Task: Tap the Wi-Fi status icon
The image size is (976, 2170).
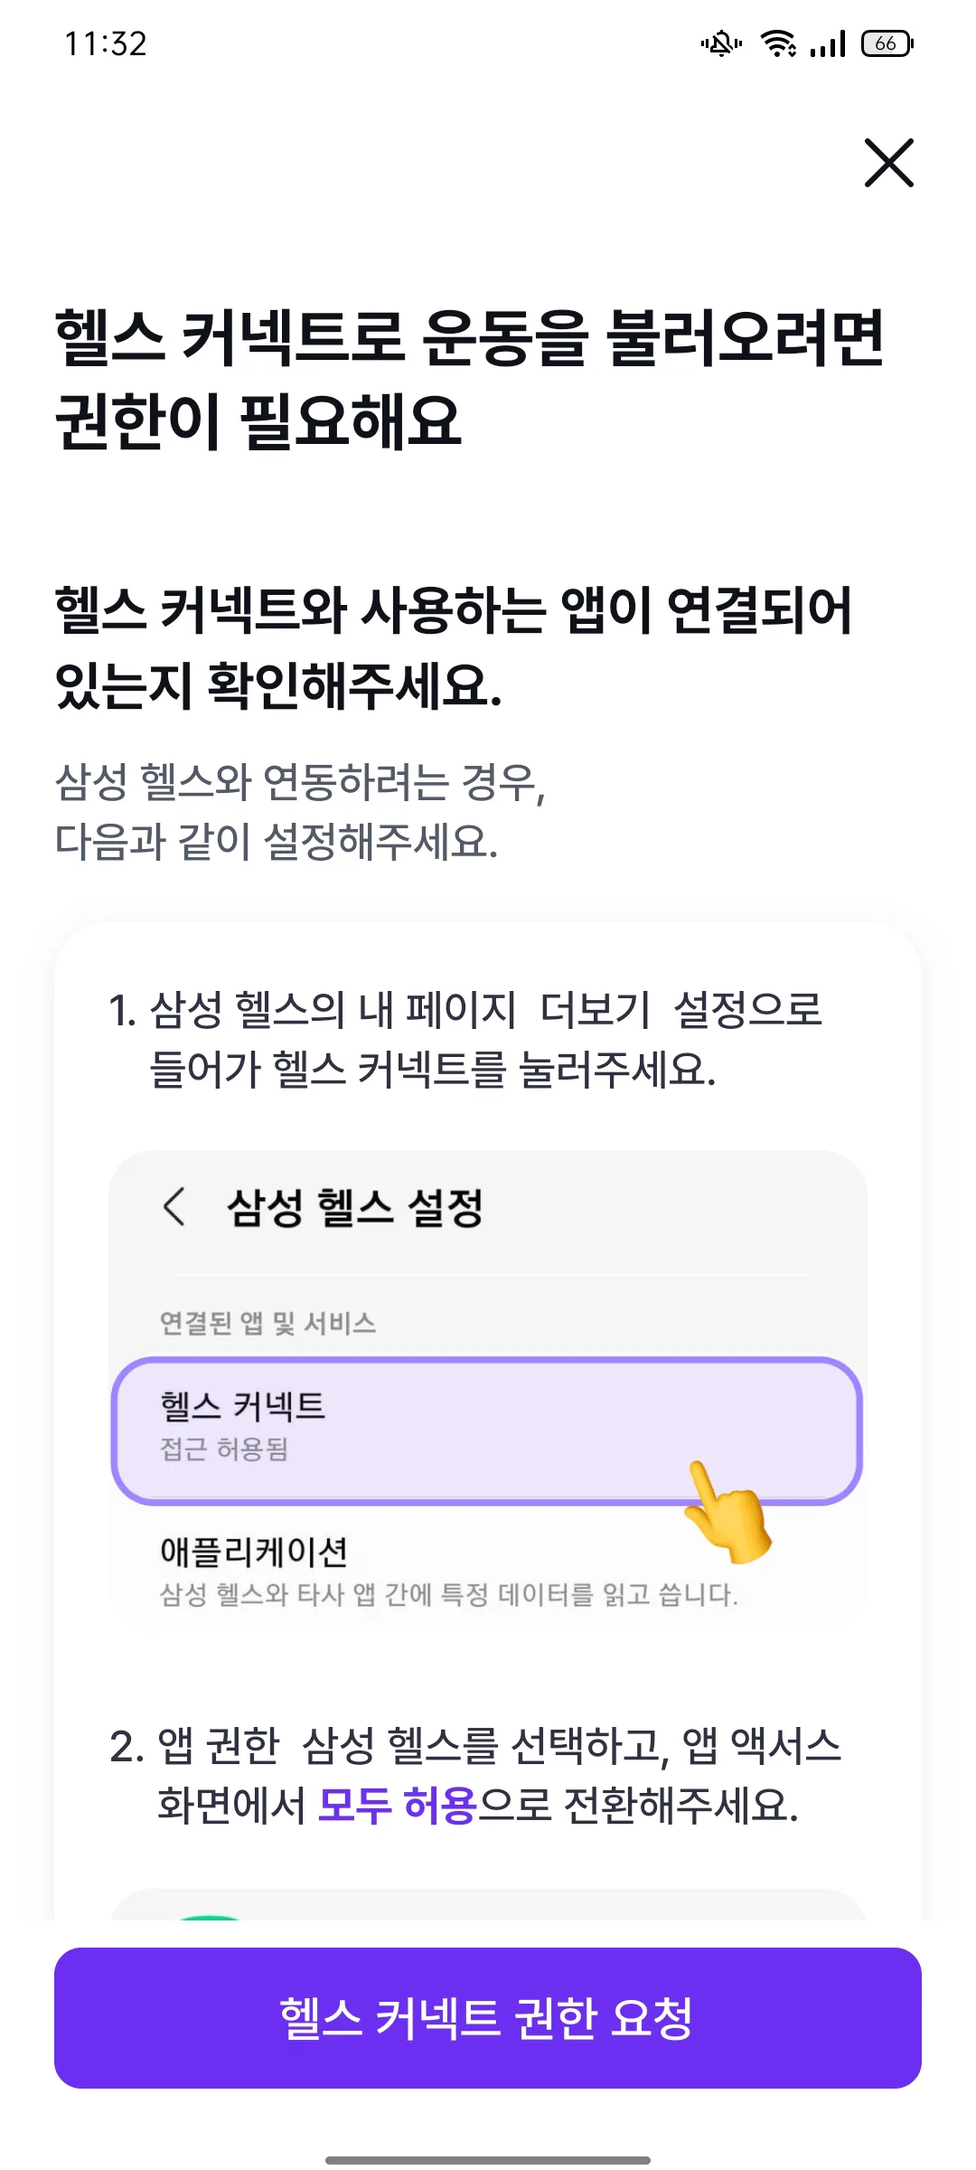Action: (778, 42)
